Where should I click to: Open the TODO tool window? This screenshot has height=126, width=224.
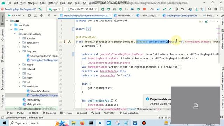coord(33,113)
